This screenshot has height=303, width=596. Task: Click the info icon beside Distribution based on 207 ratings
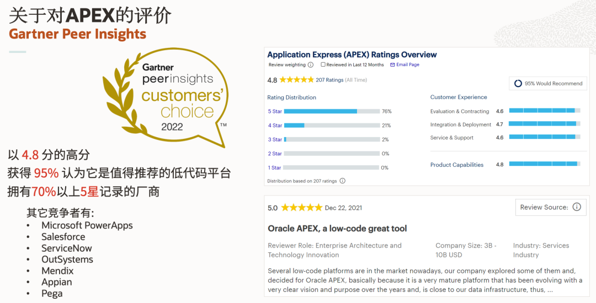point(343,181)
